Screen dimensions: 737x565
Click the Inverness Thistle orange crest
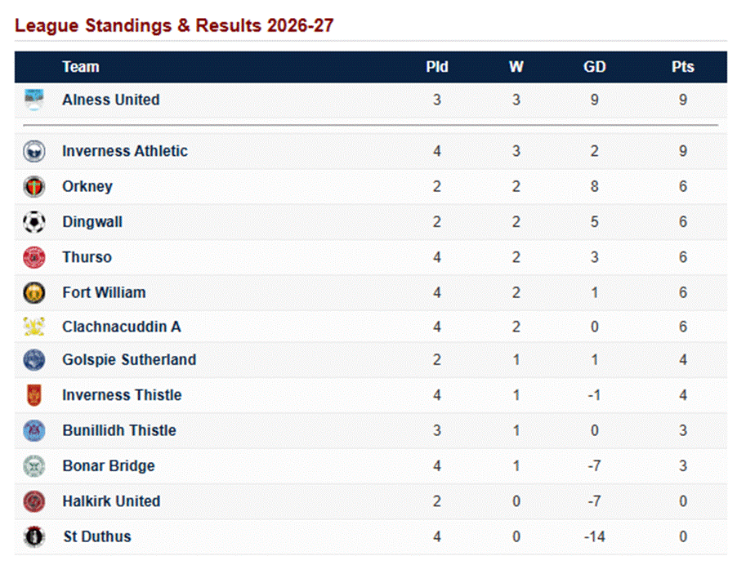[x=33, y=395]
